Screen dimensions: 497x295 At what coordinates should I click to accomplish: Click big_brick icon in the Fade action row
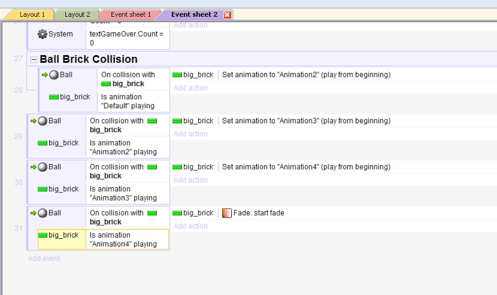pyautogui.click(x=177, y=213)
